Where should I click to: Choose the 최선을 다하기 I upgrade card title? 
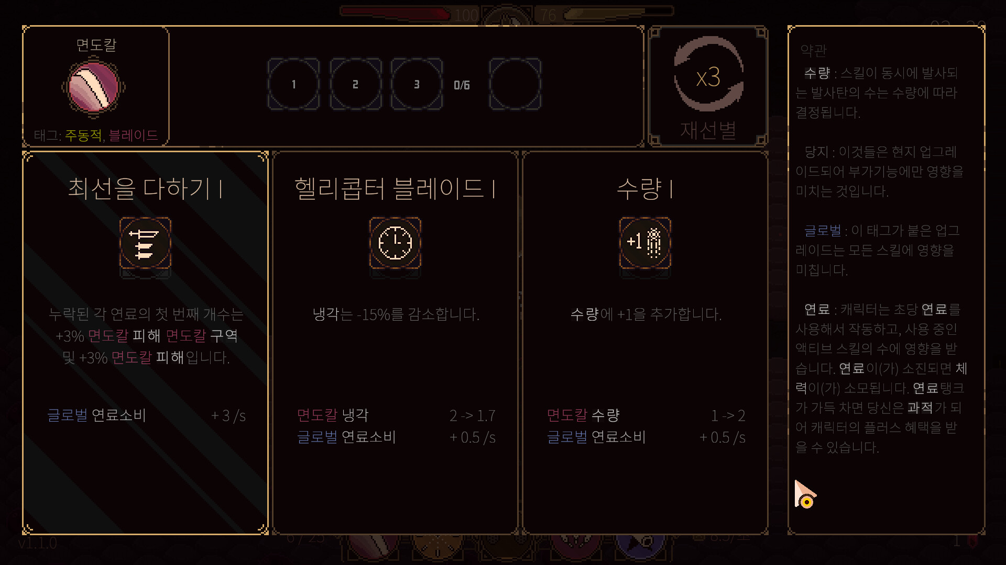click(x=145, y=188)
